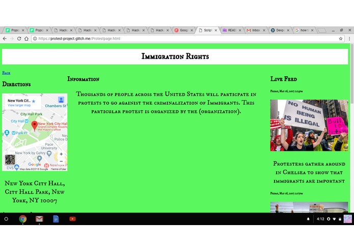This screenshot has height=251, width=354.
Task: Zoom out on the map
Action: tap(61, 161)
